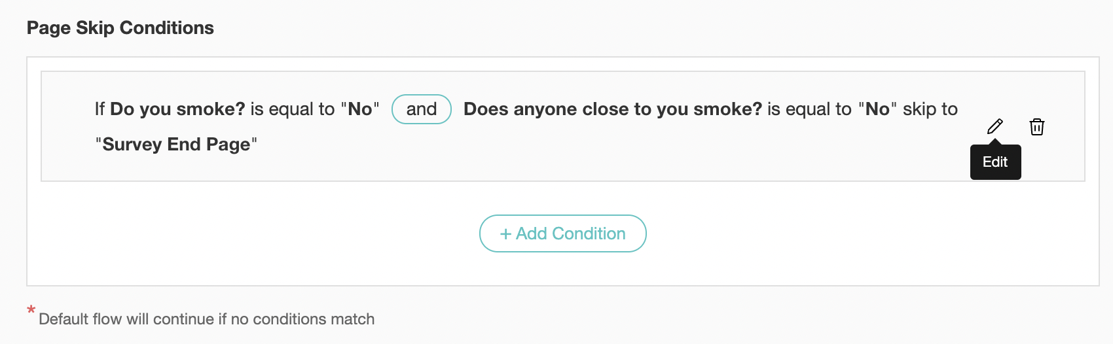Click the empty area of the condition row
Screen dimensions: 1113x344
[589, 154]
